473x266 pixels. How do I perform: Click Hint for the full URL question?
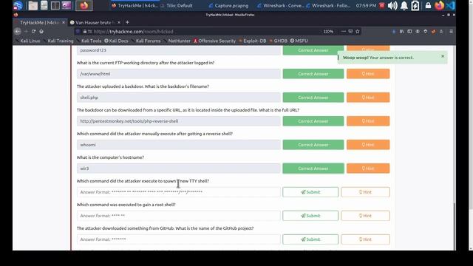pyautogui.click(x=368, y=121)
